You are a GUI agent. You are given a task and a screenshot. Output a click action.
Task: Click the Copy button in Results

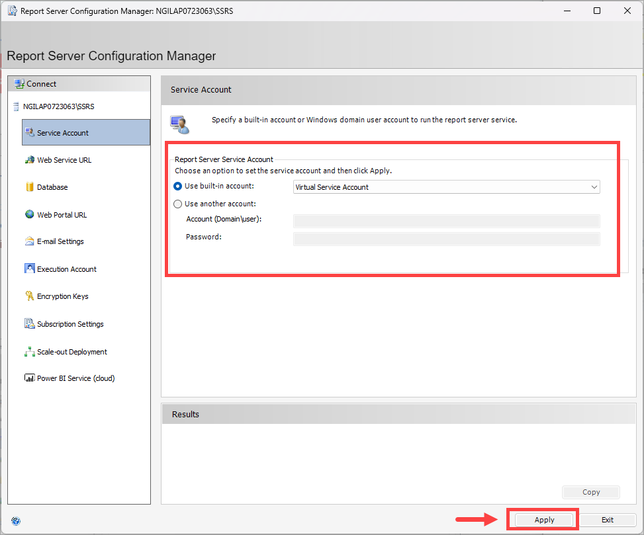590,492
